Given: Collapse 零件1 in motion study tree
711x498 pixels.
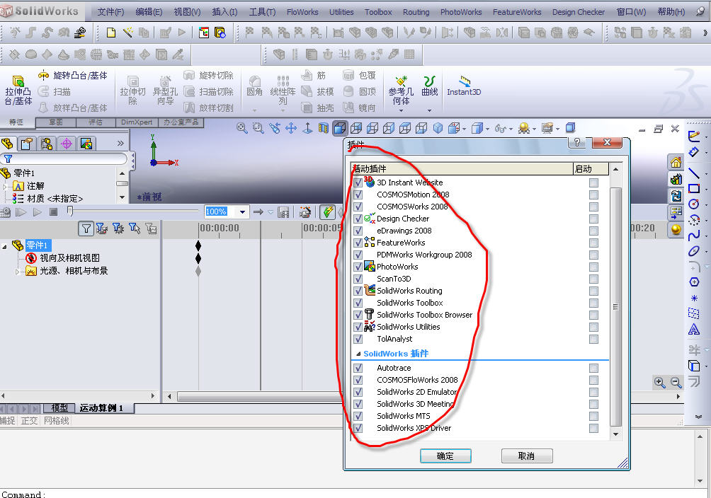Looking at the screenshot, I should click(4, 246).
